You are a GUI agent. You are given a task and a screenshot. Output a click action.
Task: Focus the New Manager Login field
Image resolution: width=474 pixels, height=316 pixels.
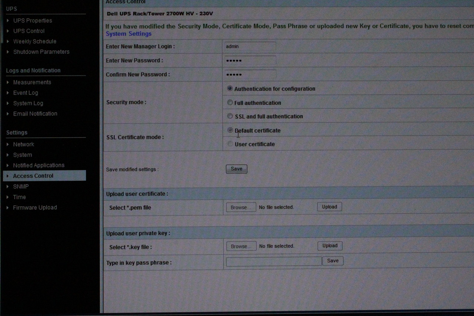[250, 46]
